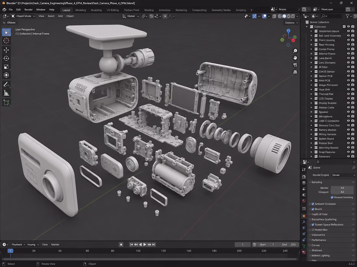Activate the Rotate tool

click(6, 58)
